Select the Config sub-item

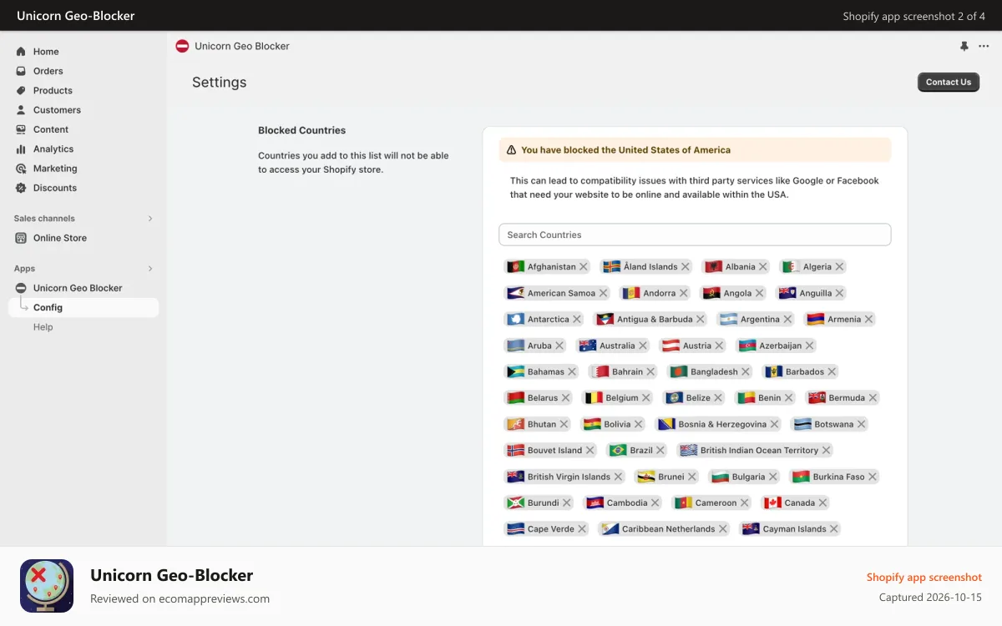(x=83, y=307)
